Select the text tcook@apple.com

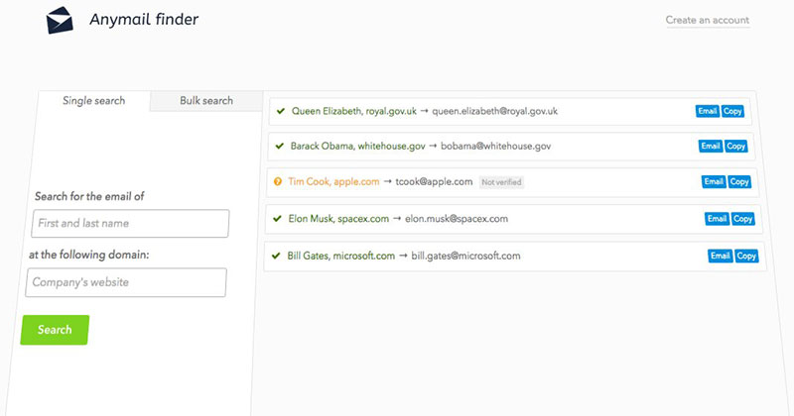tap(434, 181)
